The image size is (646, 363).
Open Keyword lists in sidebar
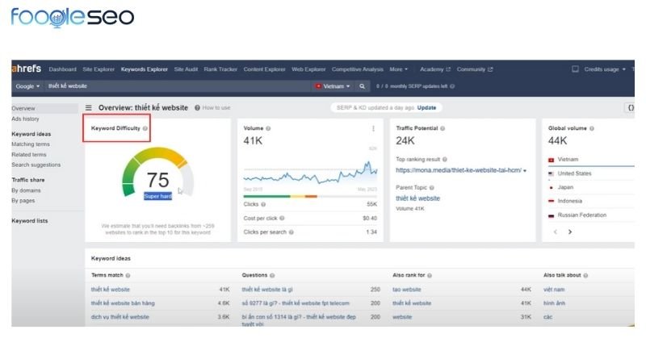click(x=30, y=221)
